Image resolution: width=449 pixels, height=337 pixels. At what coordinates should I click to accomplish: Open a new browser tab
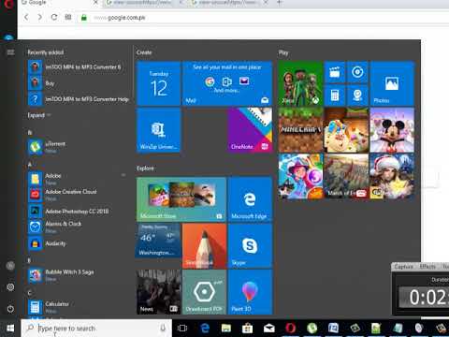pos(280,3)
